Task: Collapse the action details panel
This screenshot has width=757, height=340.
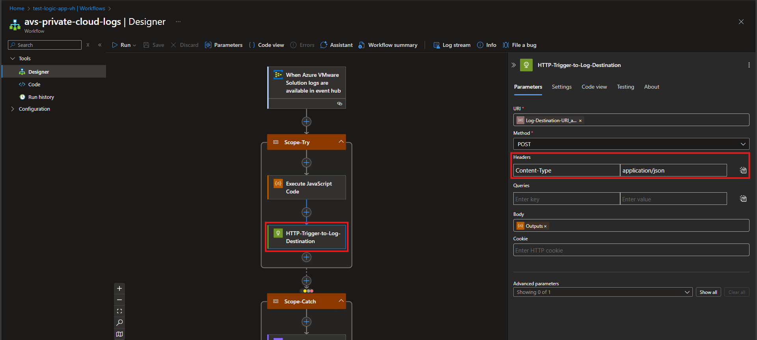Action: point(513,65)
